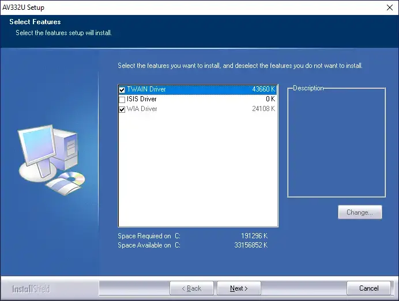The image size is (399, 301).
Task: Close the AV332U Setup window
Action: point(389,7)
